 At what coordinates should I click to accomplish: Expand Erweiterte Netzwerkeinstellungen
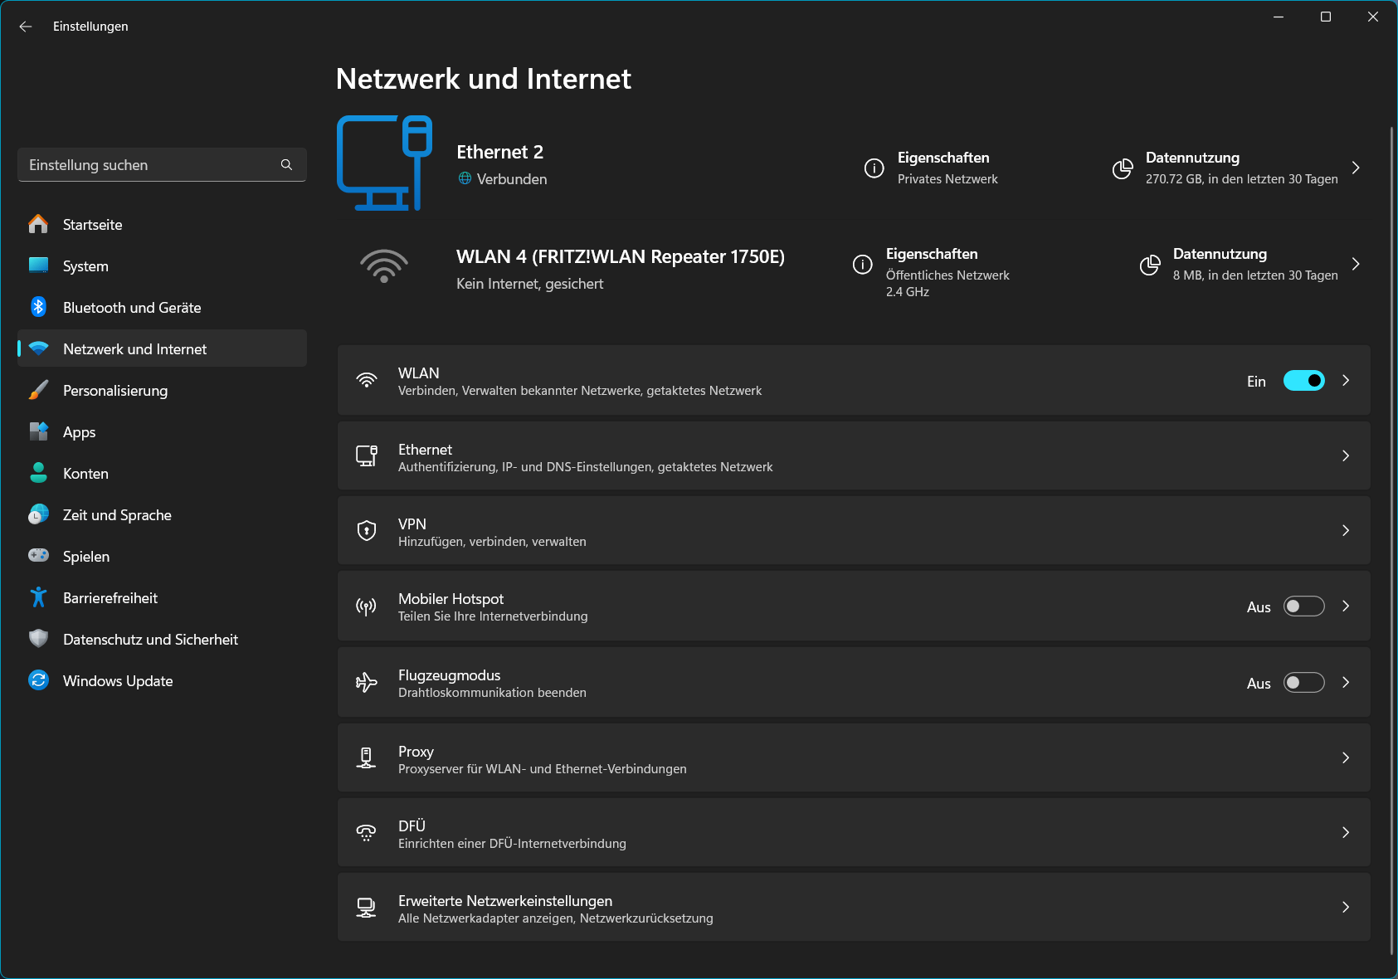[x=1346, y=907]
